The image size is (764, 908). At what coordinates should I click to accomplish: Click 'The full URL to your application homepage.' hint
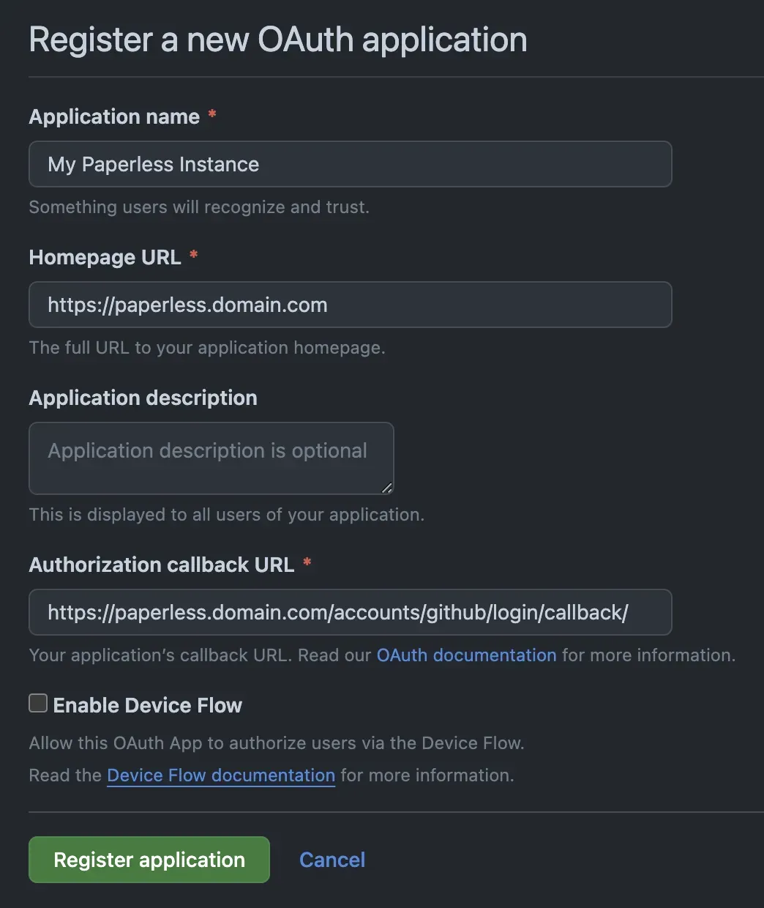[x=207, y=348]
